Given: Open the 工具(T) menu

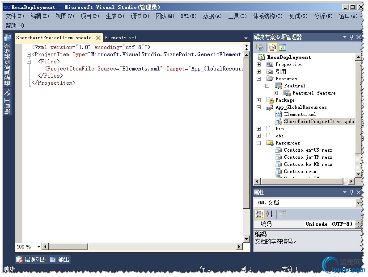Looking at the screenshot, I should coord(237,16).
